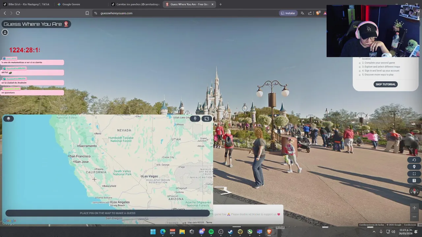Viewport: 422px width, 237px height.
Task: Close the Guess Where You Are tab
Action: click(212, 4)
